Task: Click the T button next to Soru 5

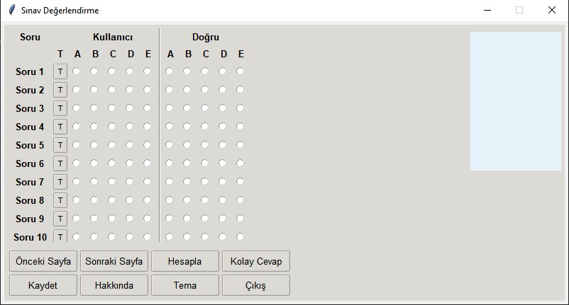Action: click(x=60, y=145)
